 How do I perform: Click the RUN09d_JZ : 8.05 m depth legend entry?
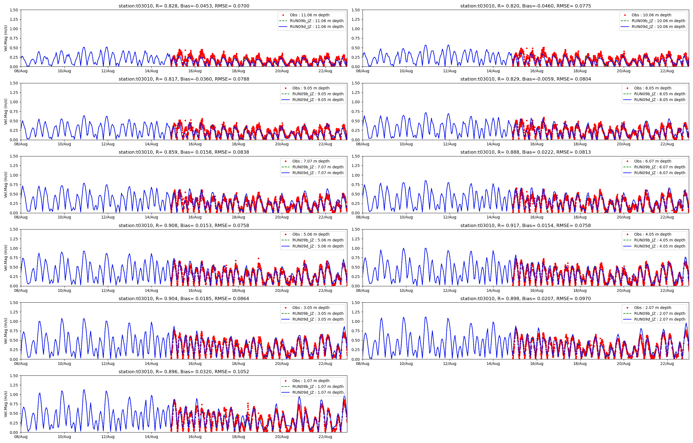click(x=660, y=100)
